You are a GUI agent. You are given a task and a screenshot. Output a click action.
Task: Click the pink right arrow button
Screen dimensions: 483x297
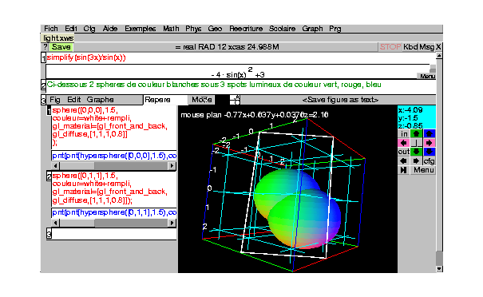coord(429,143)
